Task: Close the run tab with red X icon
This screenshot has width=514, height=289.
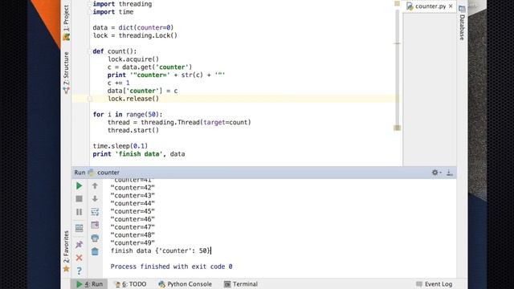Action: point(79,258)
